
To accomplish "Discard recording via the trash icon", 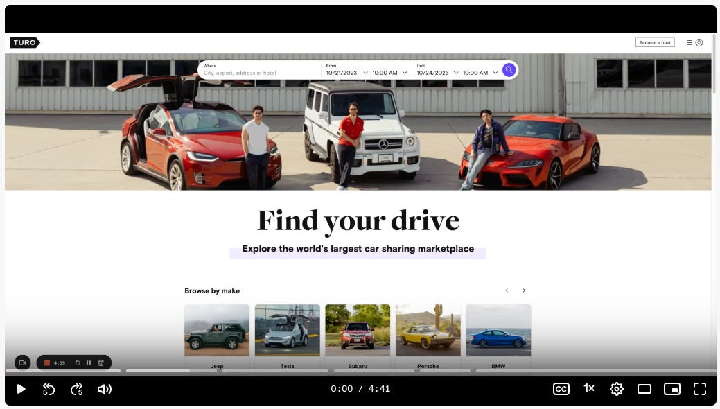I will (x=100, y=363).
